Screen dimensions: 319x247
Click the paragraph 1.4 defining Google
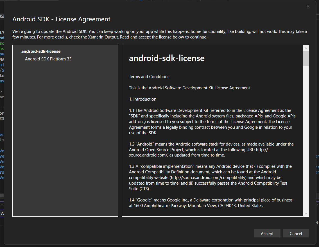coord(211,203)
